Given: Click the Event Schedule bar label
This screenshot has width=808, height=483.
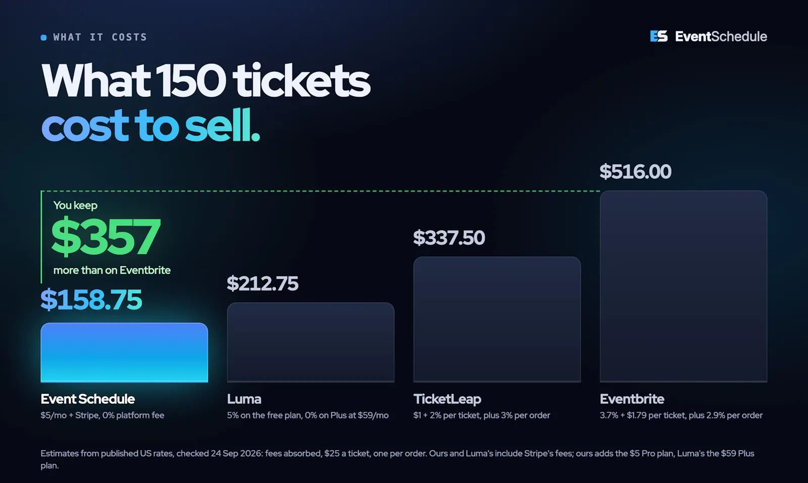Looking at the screenshot, I should [x=88, y=399].
